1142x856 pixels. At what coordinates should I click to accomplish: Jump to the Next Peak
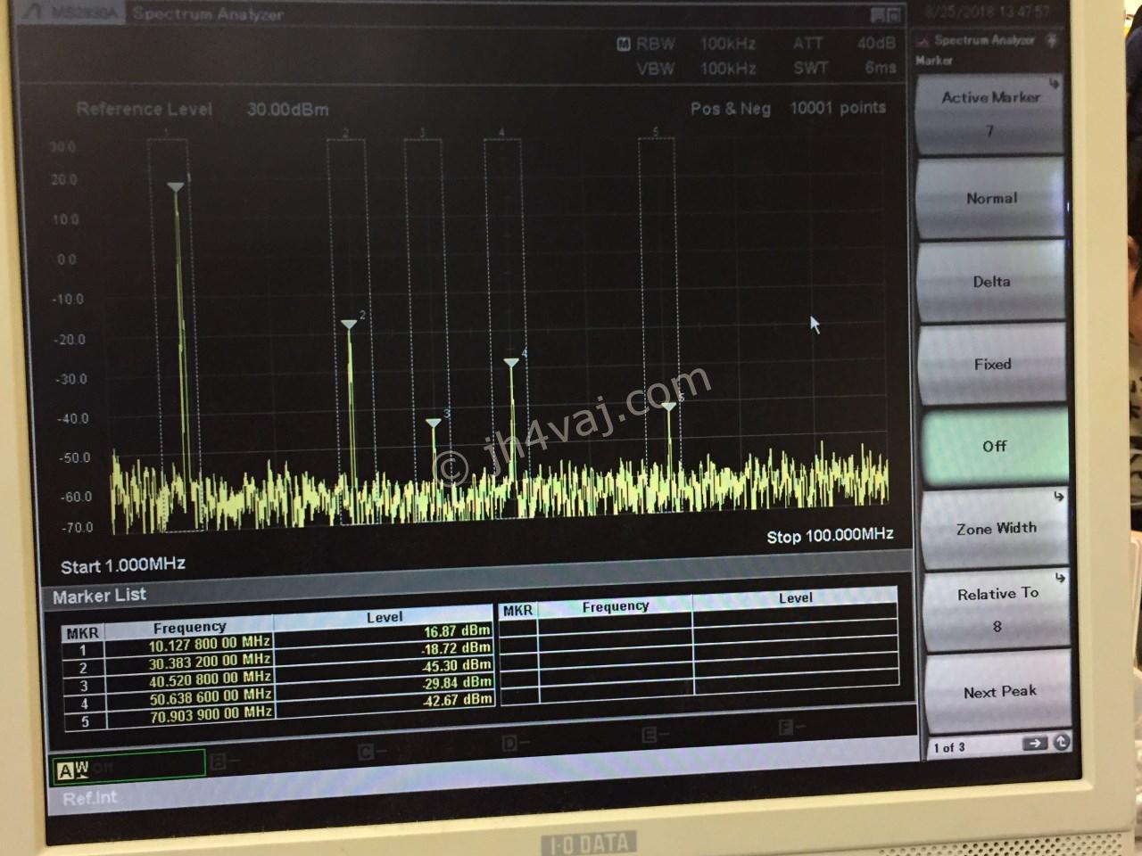998,692
